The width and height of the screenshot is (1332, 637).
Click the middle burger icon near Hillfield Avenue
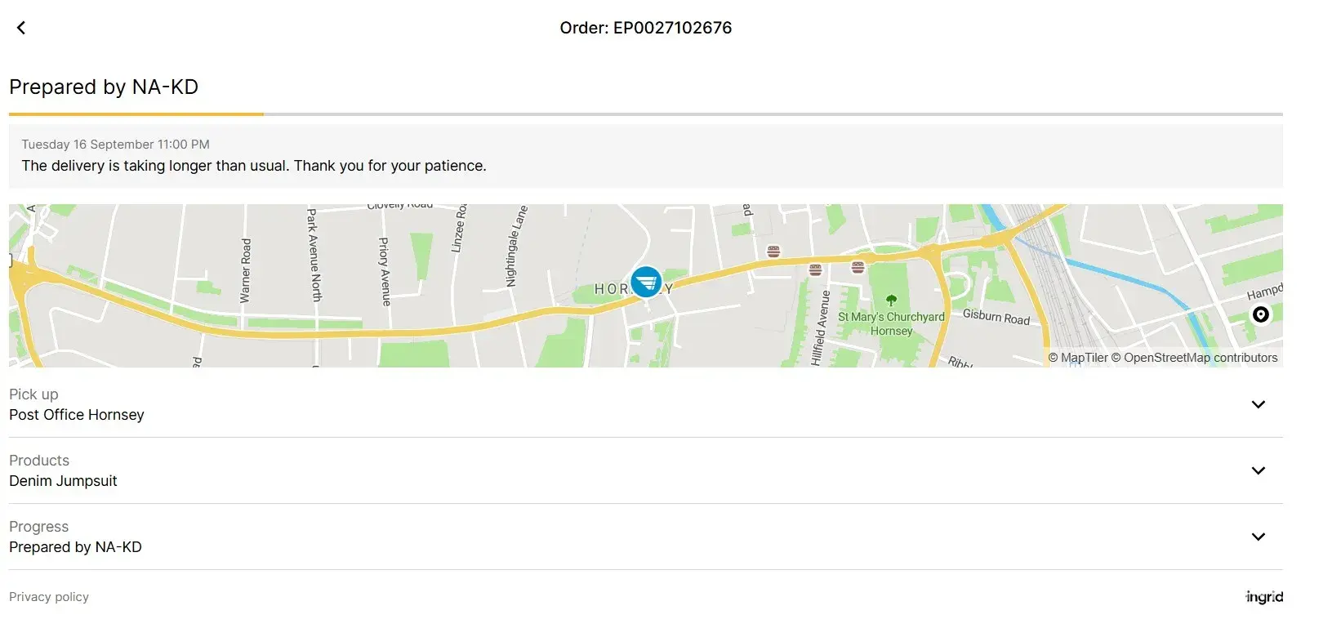(815, 269)
